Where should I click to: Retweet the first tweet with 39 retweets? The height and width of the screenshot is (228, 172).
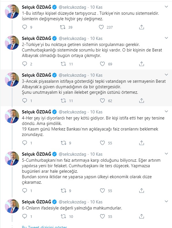tap(63, 27)
